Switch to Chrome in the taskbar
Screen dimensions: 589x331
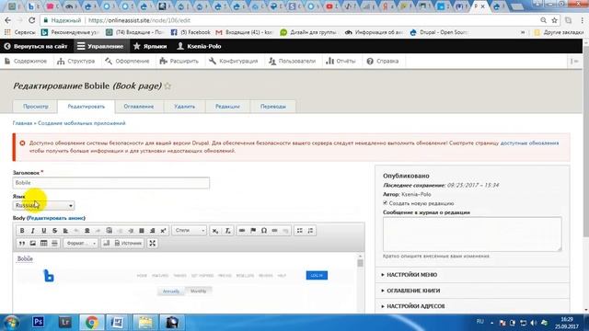pos(91,322)
